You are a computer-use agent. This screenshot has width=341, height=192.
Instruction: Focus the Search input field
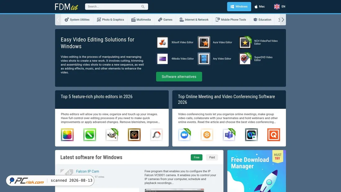116,7
